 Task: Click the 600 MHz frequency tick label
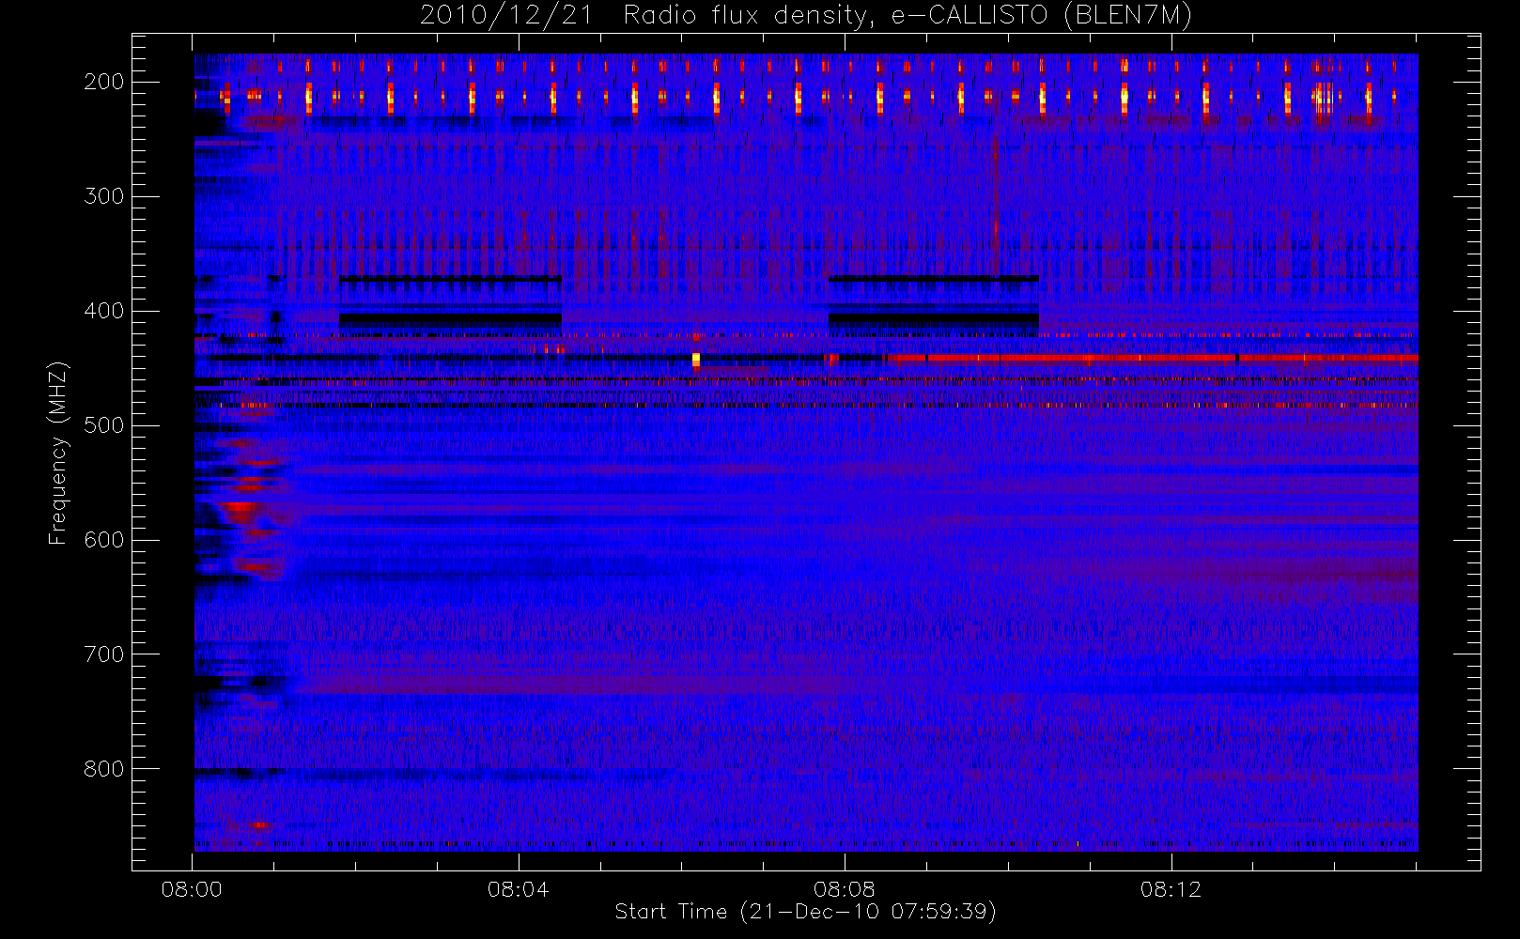click(x=104, y=540)
